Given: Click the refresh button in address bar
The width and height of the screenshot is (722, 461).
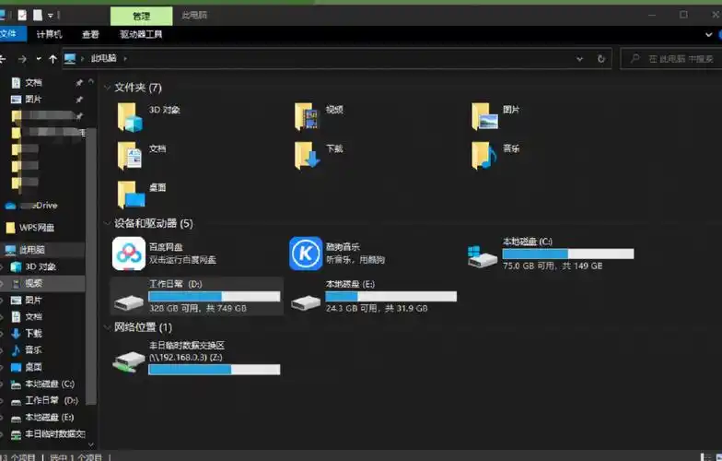Looking at the screenshot, I should coord(601,58).
